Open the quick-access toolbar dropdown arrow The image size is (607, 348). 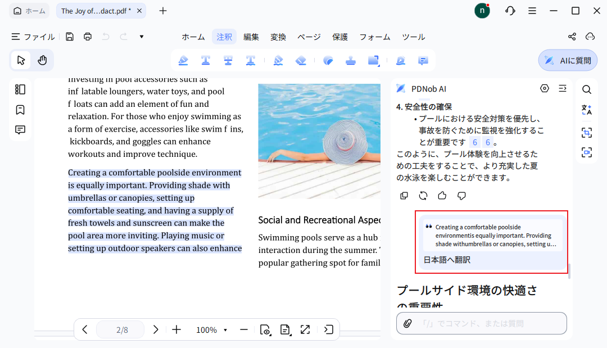click(141, 37)
